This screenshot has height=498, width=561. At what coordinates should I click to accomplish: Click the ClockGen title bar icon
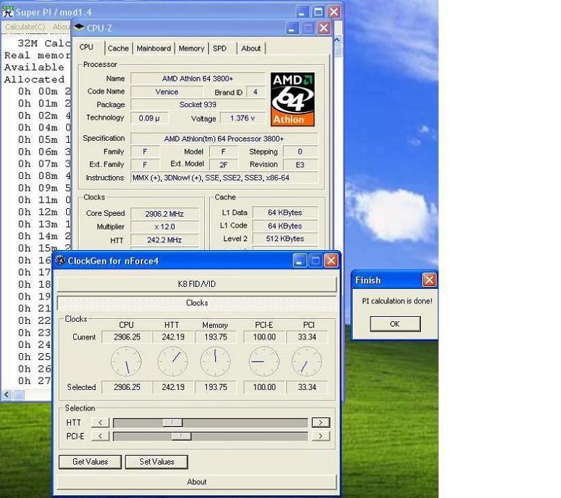(60, 260)
